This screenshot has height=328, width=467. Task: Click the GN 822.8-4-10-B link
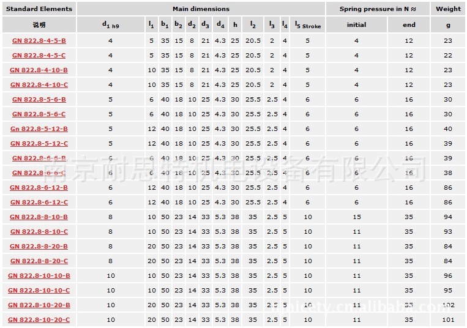click(39, 70)
